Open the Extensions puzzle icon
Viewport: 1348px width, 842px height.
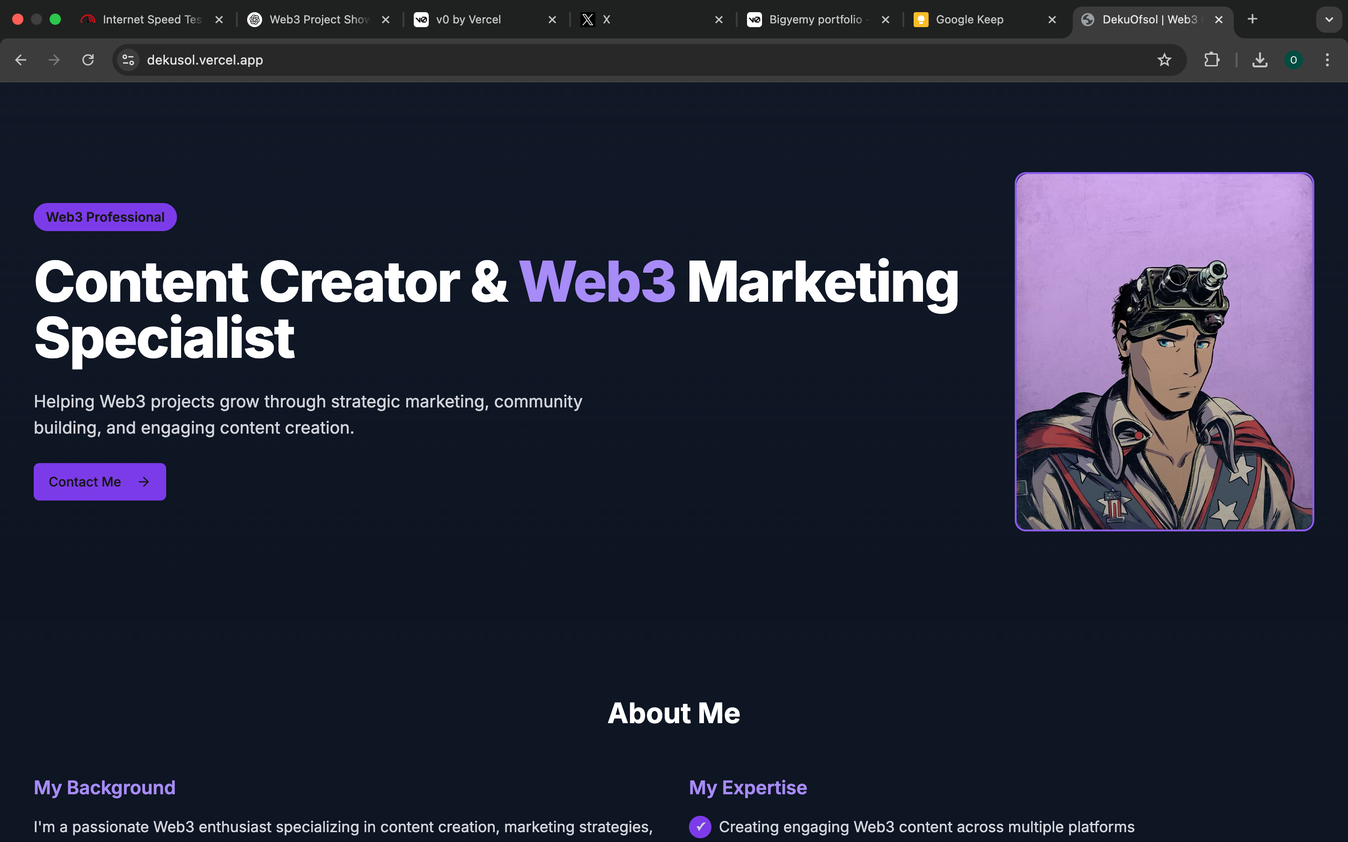1211,59
